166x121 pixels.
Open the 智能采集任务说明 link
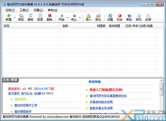[x=101, y=108]
